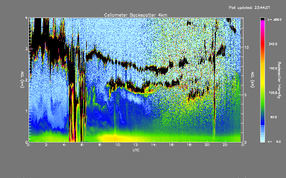Screen dimensions: 286x178
Task: Click the '10:' hour tick on UTC axis
Action: (118, 145)
